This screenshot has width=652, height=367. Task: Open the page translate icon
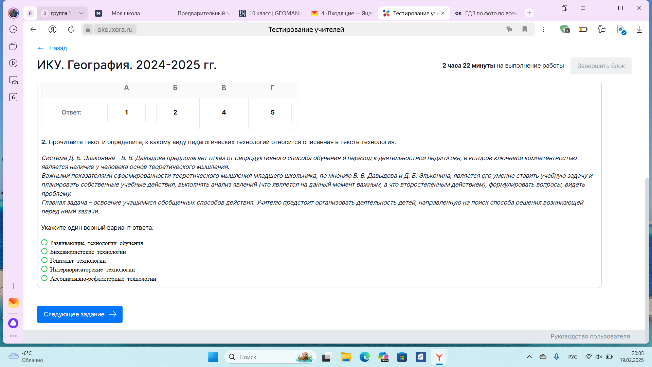tap(509, 30)
